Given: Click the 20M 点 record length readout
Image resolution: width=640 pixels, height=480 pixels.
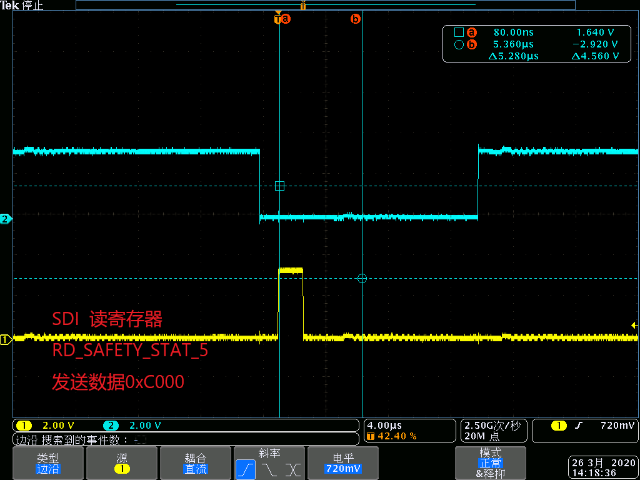Looking at the screenshot, I should [x=482, y=436].
